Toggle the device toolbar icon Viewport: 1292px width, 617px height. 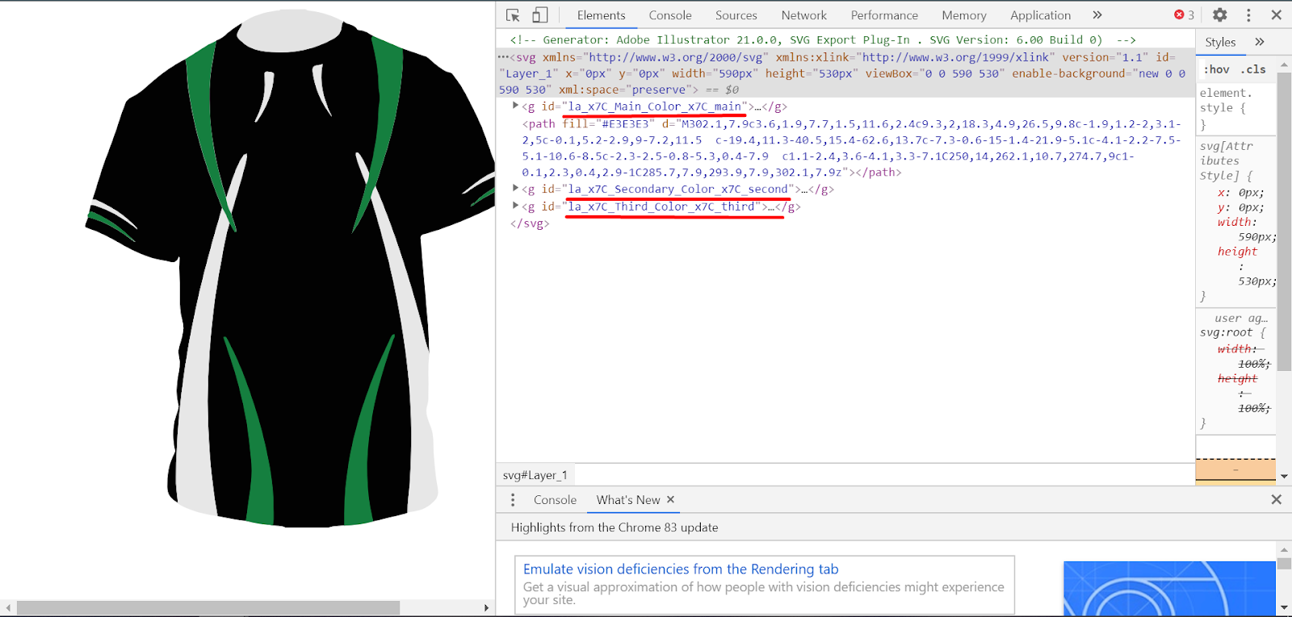coord(539,15)
